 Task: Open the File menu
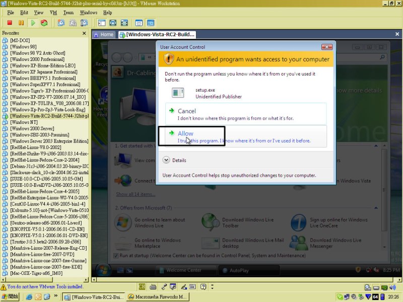click(11, 13)
